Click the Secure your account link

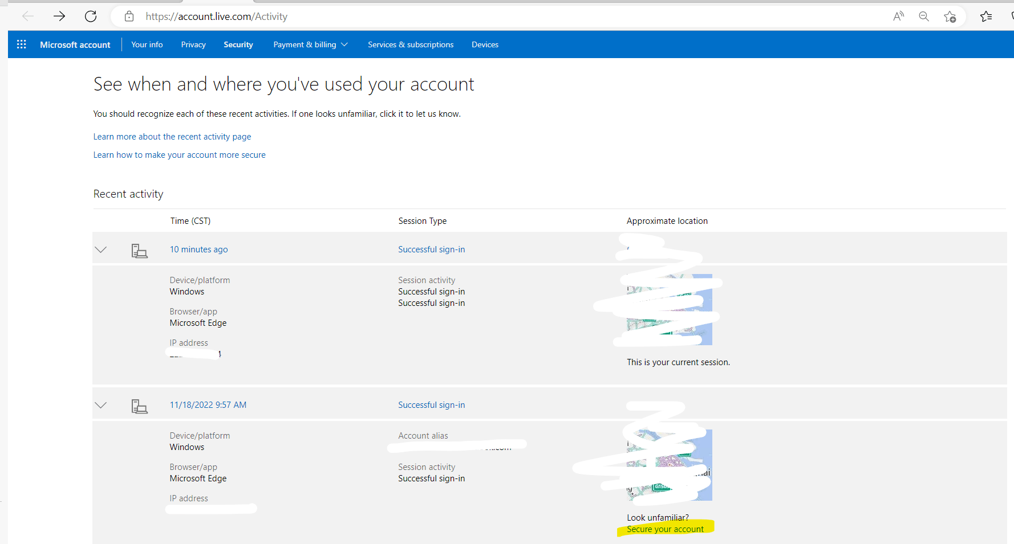(666, 529)
